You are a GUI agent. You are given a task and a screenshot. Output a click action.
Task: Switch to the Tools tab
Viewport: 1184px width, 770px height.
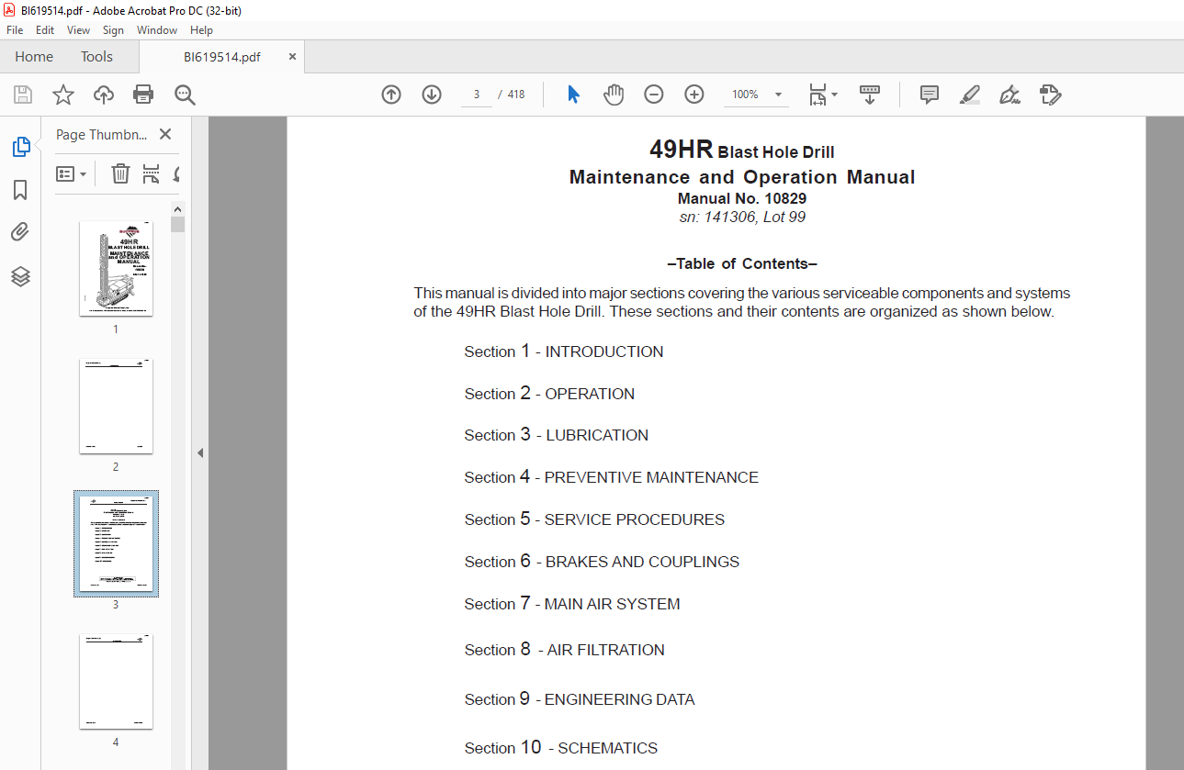click(96, 57)
